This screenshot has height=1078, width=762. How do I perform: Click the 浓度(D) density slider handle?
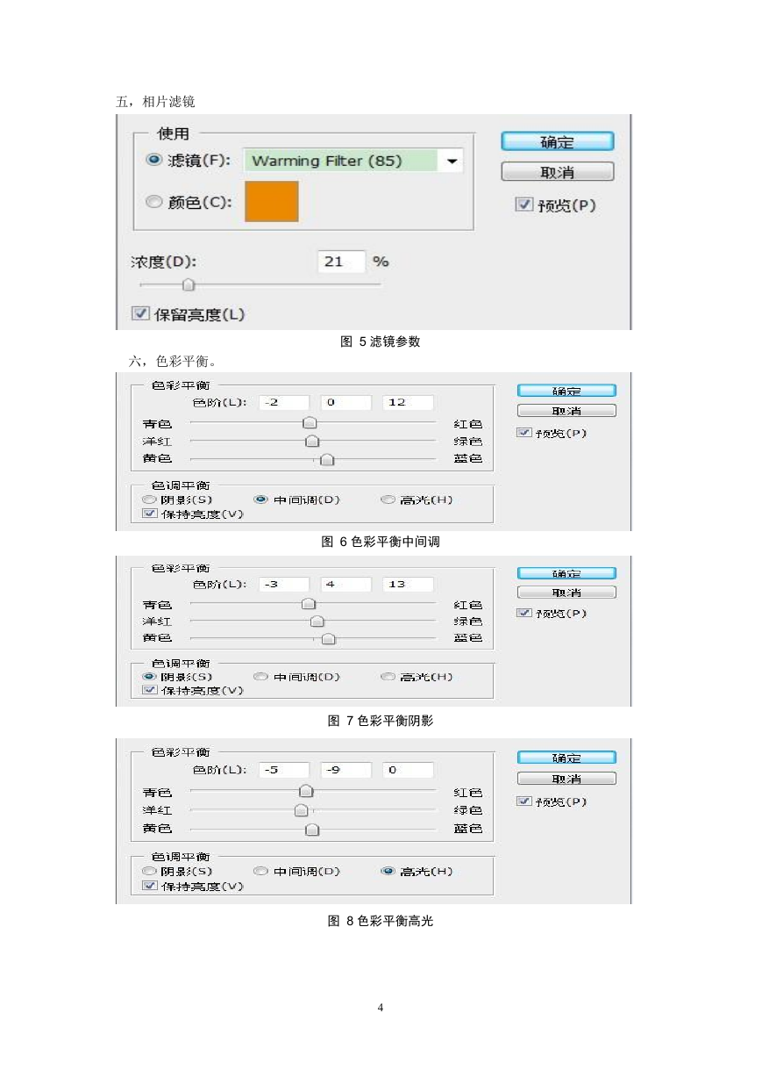188,284
